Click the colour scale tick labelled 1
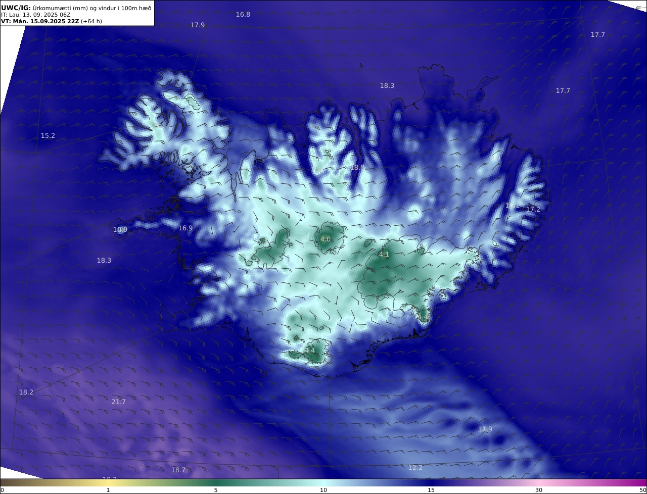 pos(108,490)
